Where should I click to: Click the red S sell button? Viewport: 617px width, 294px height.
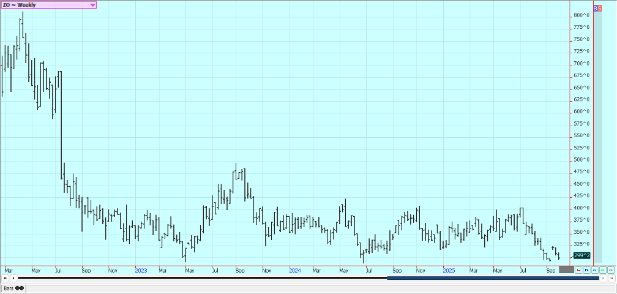(x=600, y=9)
